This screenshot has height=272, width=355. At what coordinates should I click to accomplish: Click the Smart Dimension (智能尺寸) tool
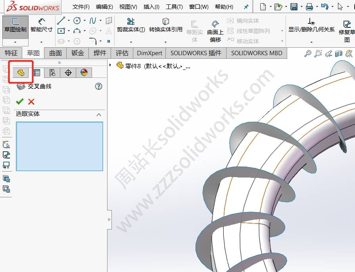pos(42,25)
